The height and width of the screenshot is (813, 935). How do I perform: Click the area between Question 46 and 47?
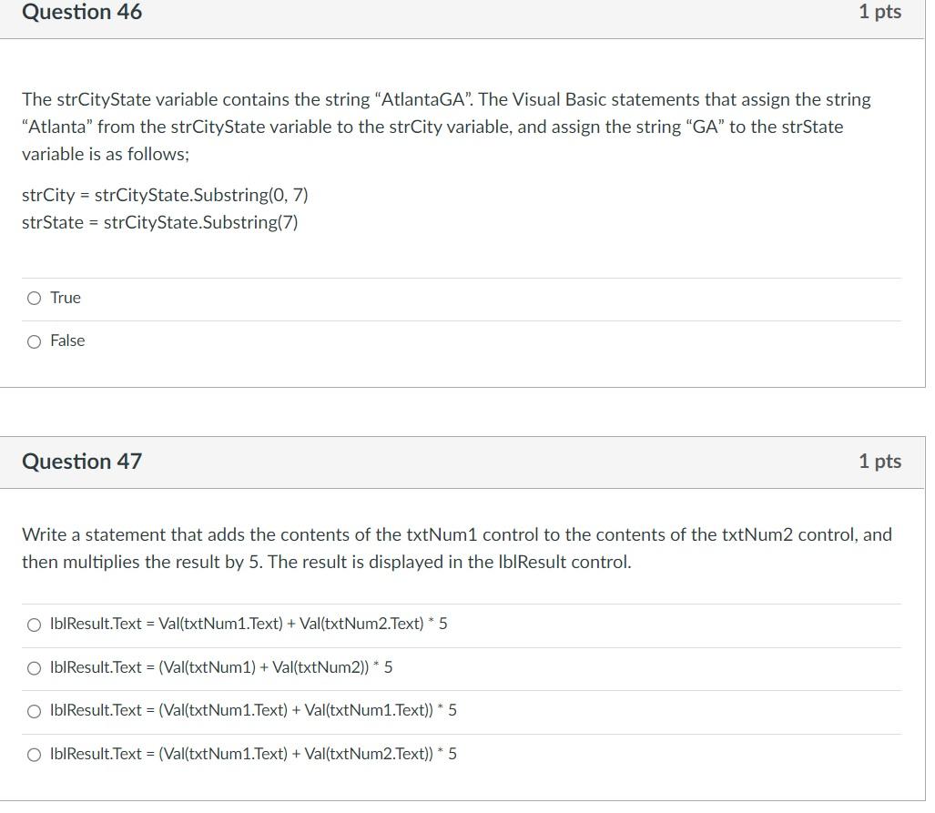(x=467, y=414)
